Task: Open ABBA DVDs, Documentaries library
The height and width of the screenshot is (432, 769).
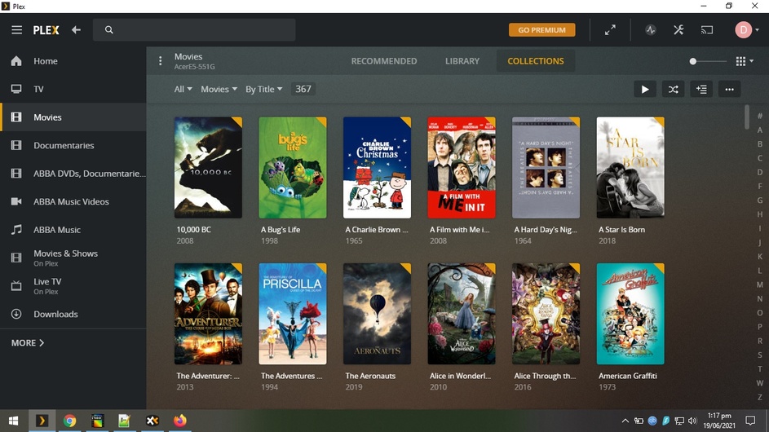Action: 73,173
